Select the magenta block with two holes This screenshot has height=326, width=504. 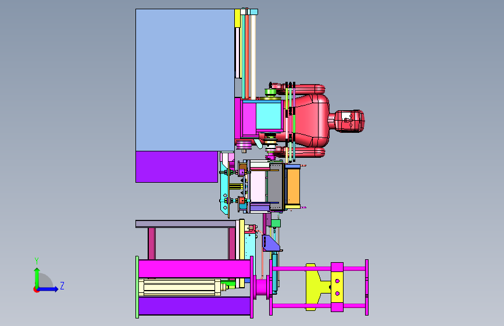coord(337,287)
